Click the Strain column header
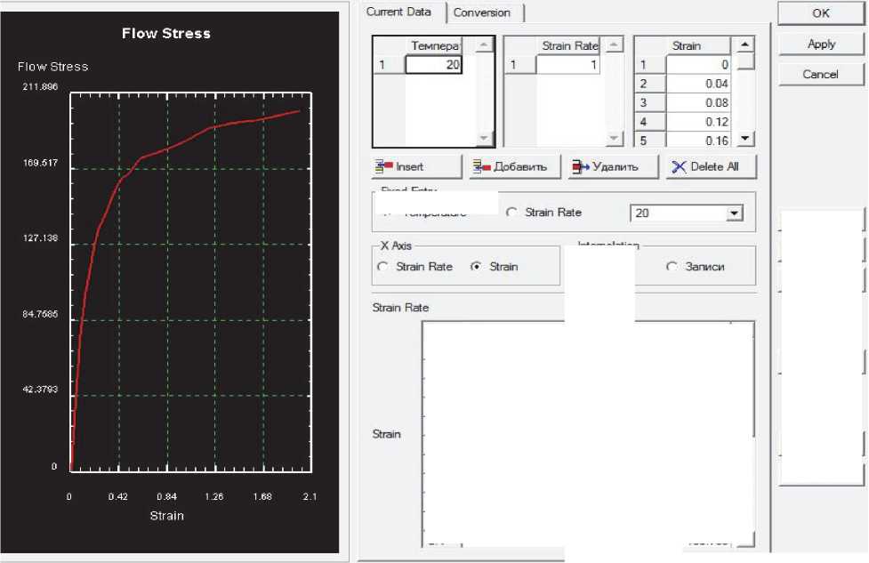 pyautogui.click(x=686, y=45)
